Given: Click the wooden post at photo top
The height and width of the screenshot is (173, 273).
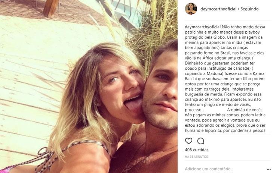Looking at the screenshot, I should point(50,8).
